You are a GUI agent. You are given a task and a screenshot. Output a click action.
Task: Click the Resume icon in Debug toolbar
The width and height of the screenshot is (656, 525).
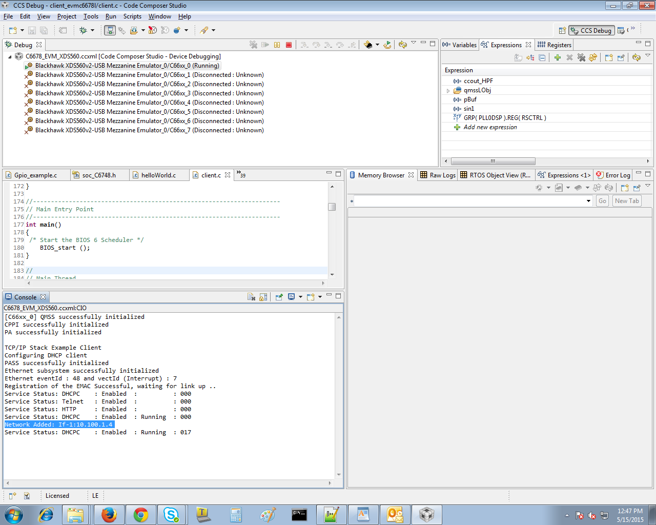pyautogui.click(x=265, y=45)
